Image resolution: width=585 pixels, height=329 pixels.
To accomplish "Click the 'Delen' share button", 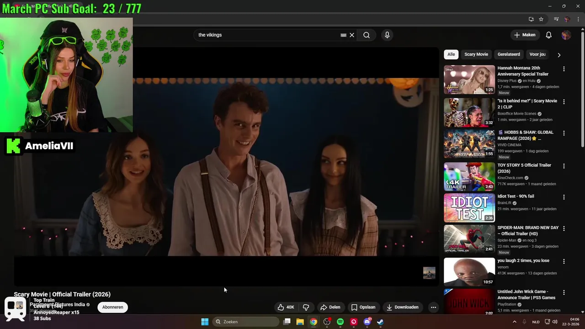I will pyautogui.click(x=330, y=307).
